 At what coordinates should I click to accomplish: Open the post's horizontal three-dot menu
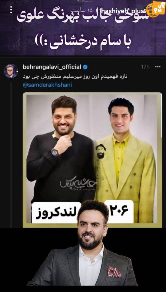[158, 67]
